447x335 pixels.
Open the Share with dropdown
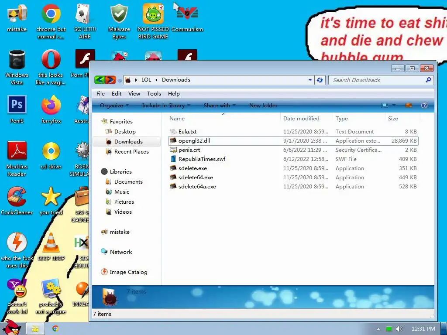tap(220, 106)
